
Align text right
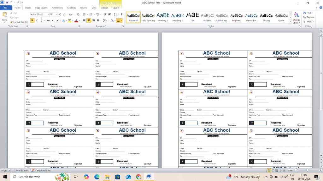(x=93, y=20)
